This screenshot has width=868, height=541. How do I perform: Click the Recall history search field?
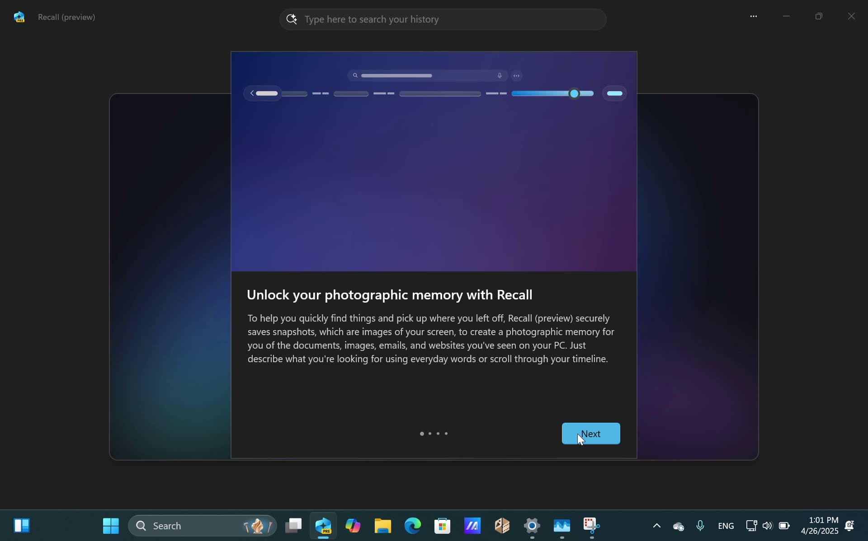[443, 19]
